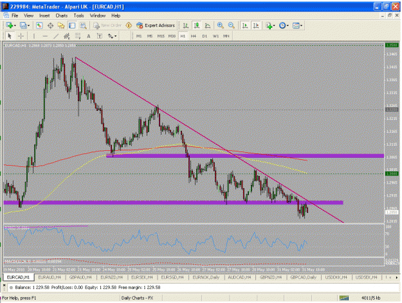Open the chart Templates icon
The width and height of the screenshot is (402, 303).
pos(296,25)
